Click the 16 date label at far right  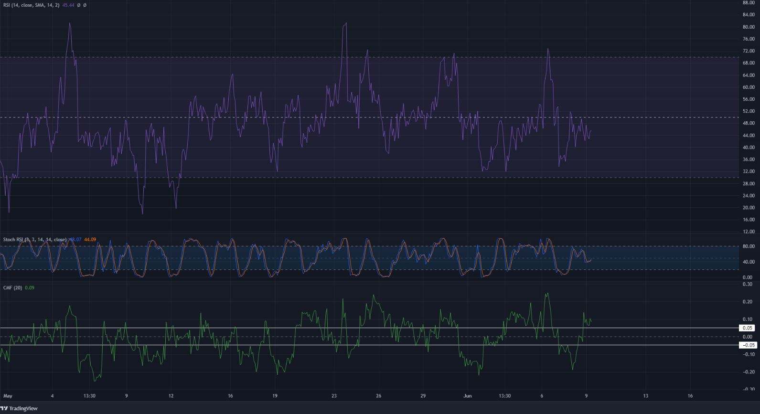click(690, 396)
